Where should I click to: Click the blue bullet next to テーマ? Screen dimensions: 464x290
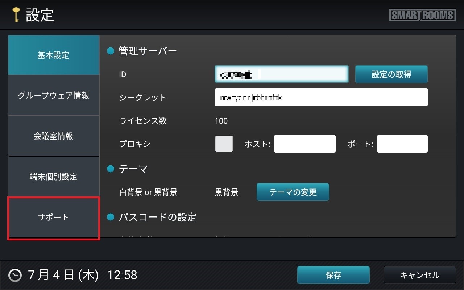pos(111,169)
